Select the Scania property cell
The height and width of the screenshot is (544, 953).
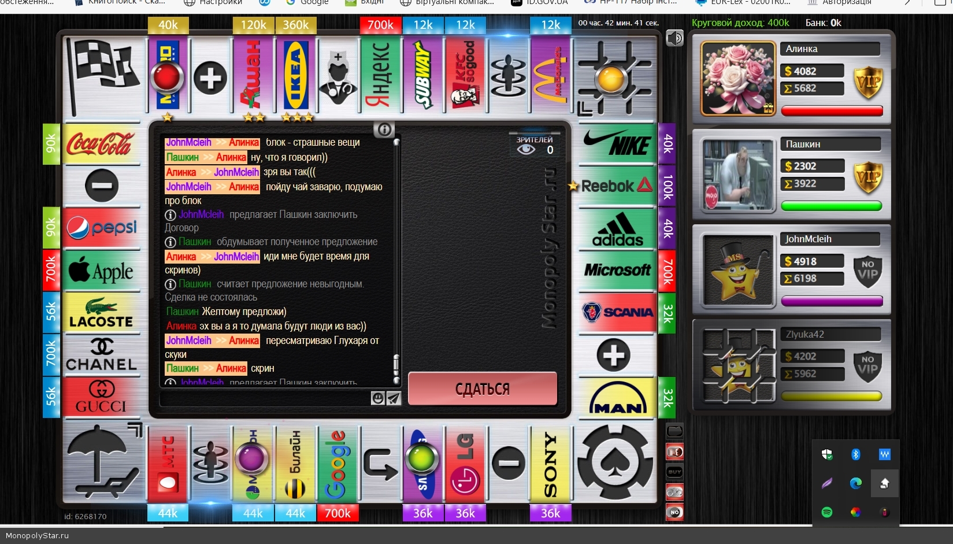617,313
